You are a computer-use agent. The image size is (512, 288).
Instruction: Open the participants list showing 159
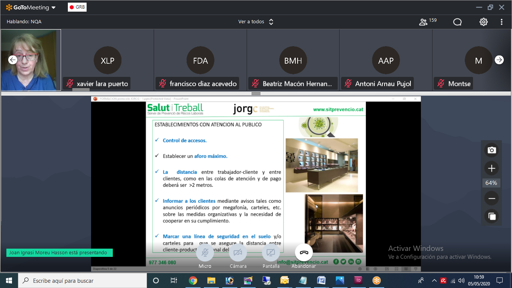(x=428, y=22)
